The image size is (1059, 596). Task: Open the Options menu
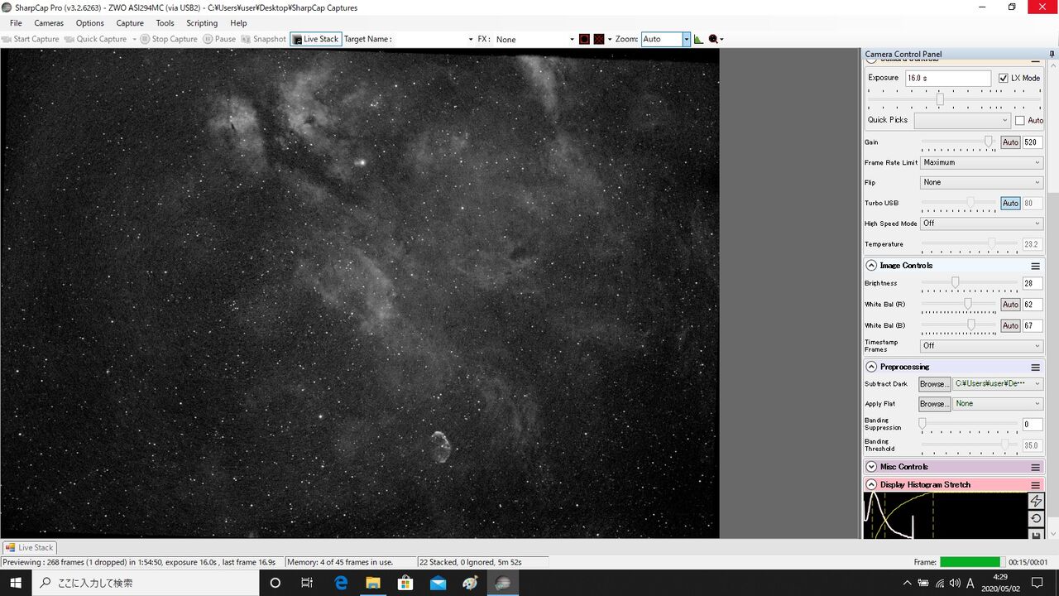(90, 23)
